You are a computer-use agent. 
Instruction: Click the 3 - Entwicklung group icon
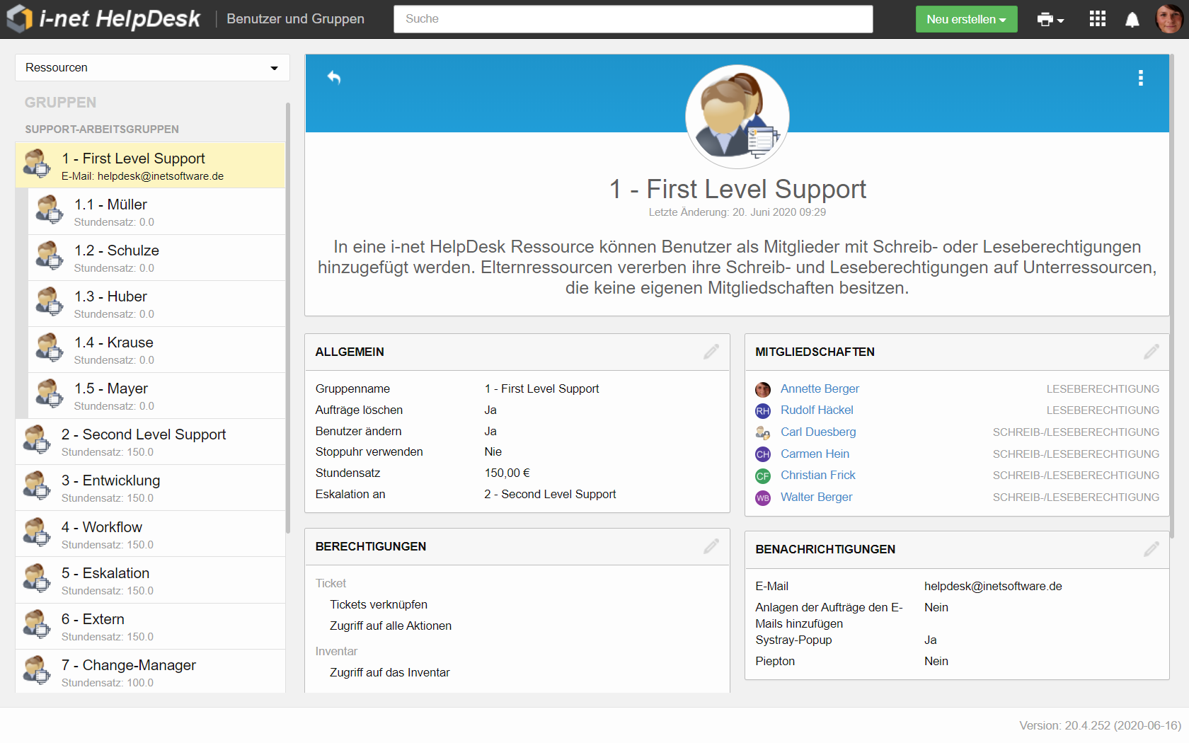pos(37,486)
